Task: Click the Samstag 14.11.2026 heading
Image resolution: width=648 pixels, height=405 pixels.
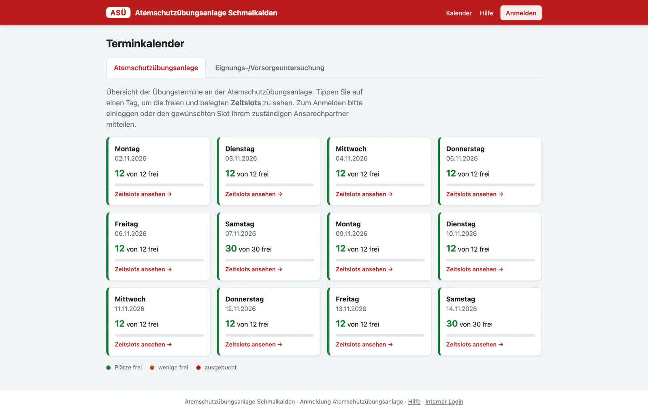Action: click(x=460, y=299)
